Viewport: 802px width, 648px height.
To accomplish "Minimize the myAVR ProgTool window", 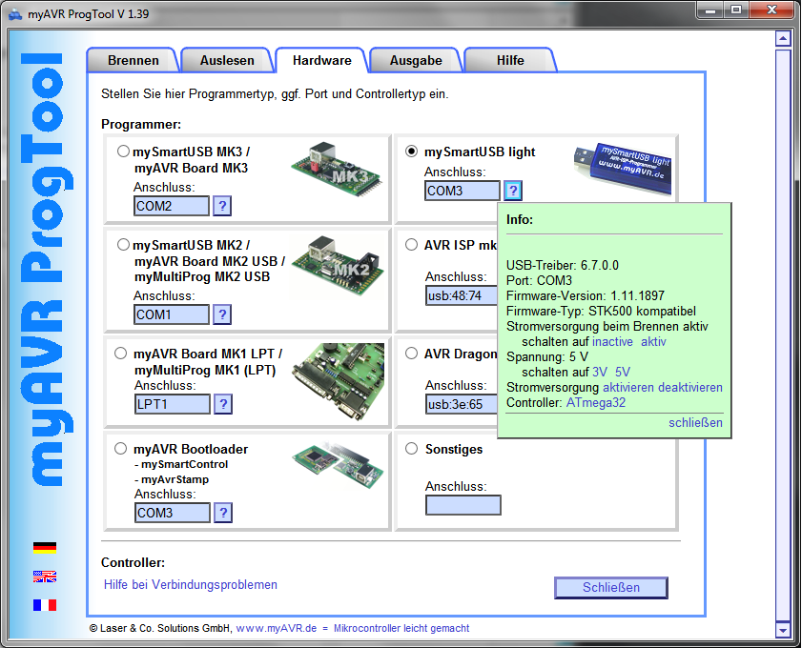I will click(710, 10).
